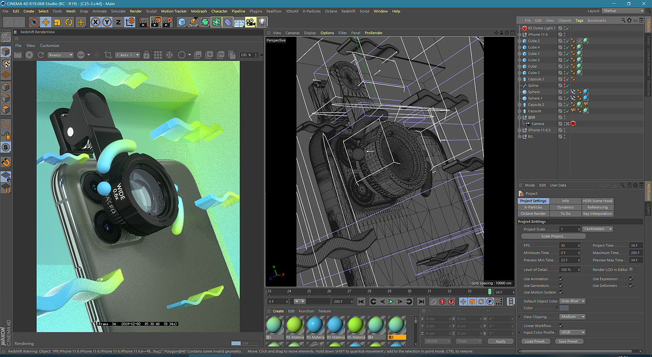Switch to the Dynamics tab

click(x=565, y=207)
